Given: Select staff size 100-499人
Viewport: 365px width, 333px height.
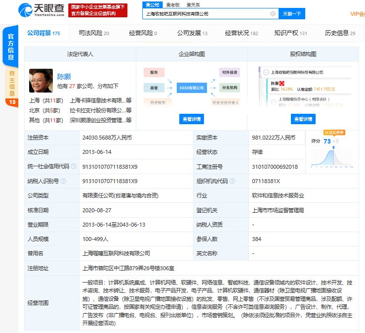Looking at the screenshot, I should (95, 239).
